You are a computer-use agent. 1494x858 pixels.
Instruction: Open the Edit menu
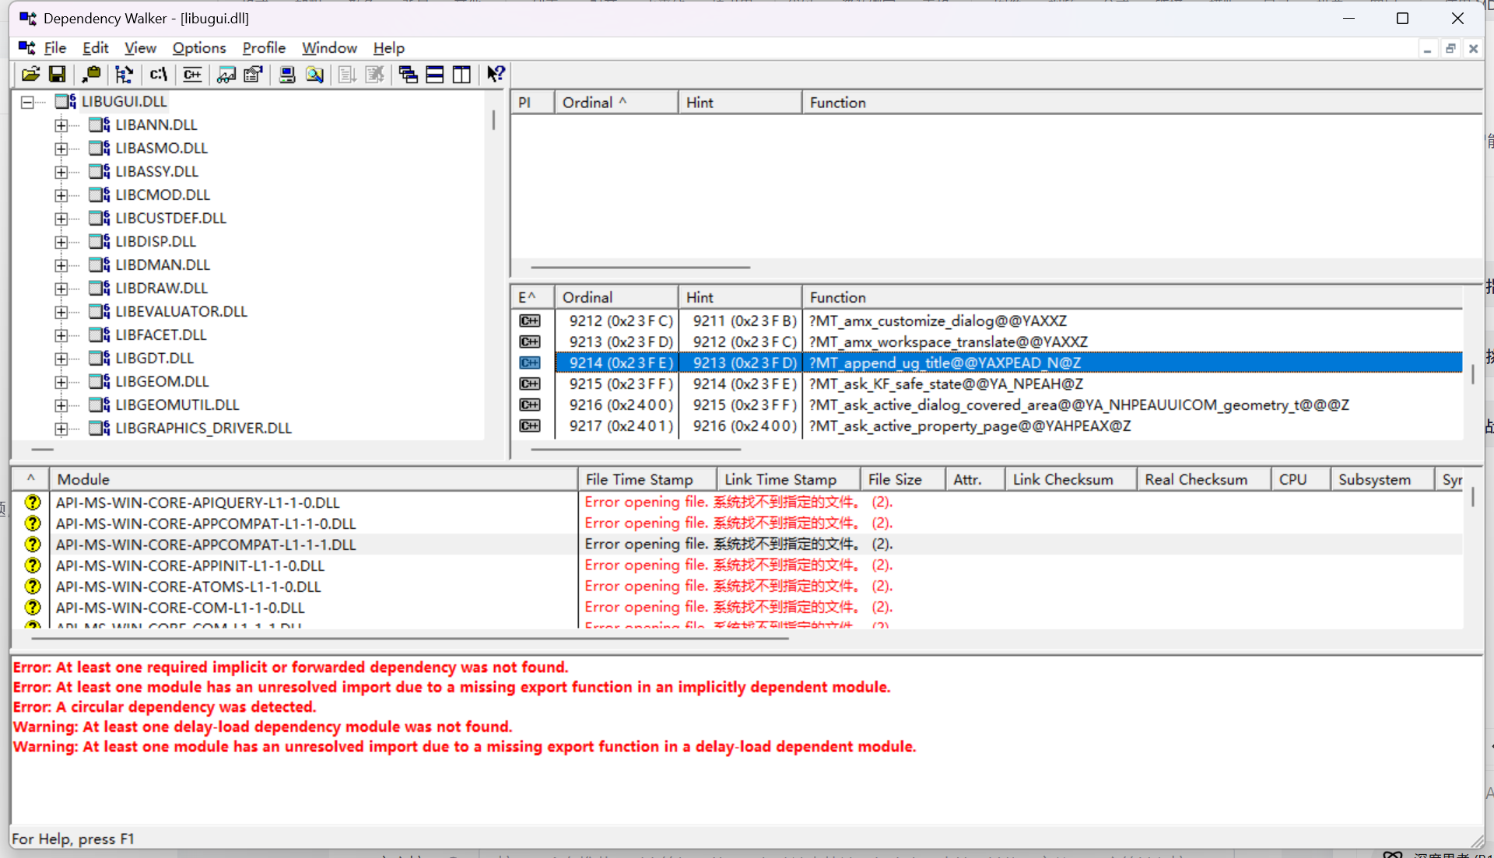click(96, 48)
